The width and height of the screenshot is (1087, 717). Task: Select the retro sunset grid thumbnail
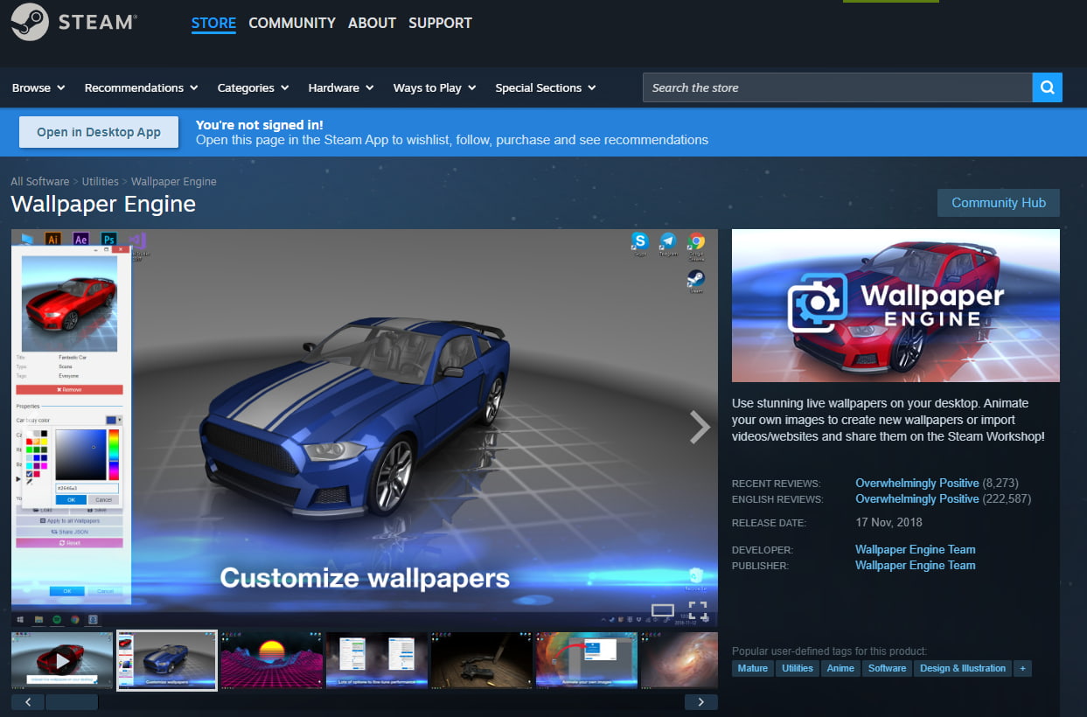(272, 660)
